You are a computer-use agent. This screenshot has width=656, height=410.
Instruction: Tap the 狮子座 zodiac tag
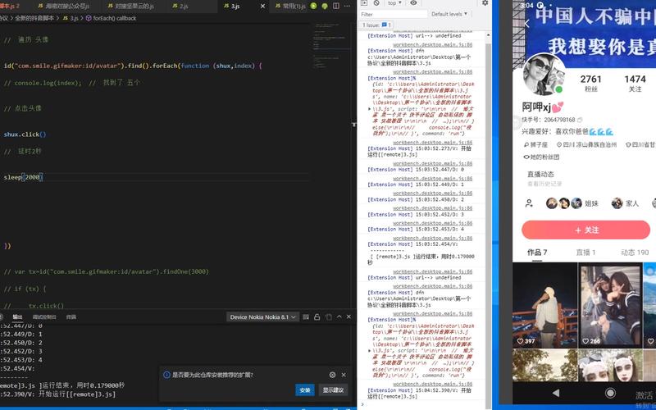point(535,145)
